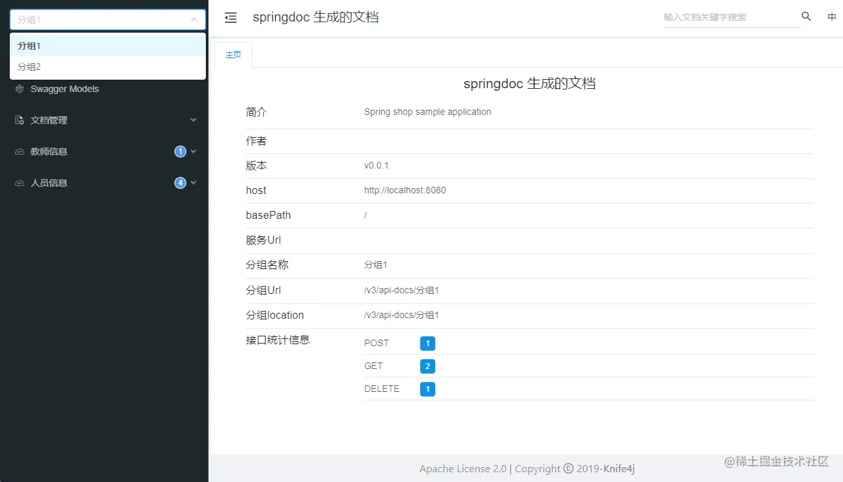Viewport: 843px width, 482px height.
Task: Switch to the 主页 tab
Action: (233, 55)
